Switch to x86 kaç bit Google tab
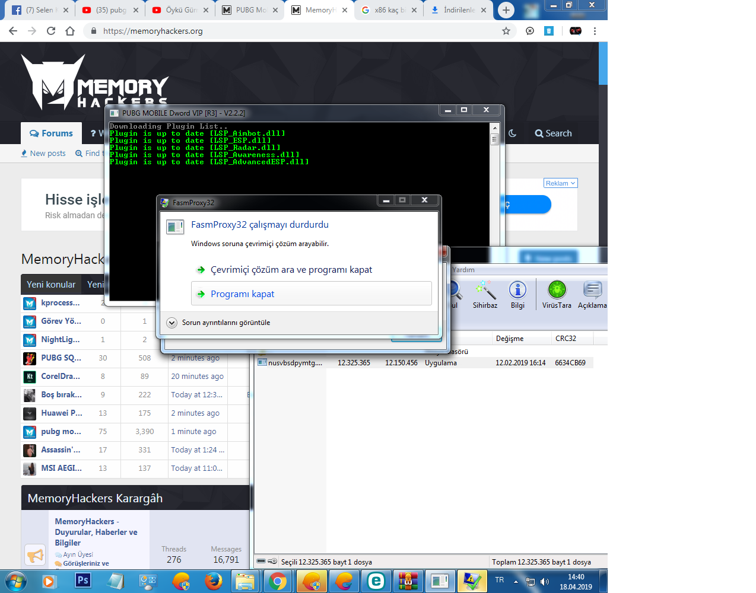Viewport: 756px width, 593px height. 390,10
